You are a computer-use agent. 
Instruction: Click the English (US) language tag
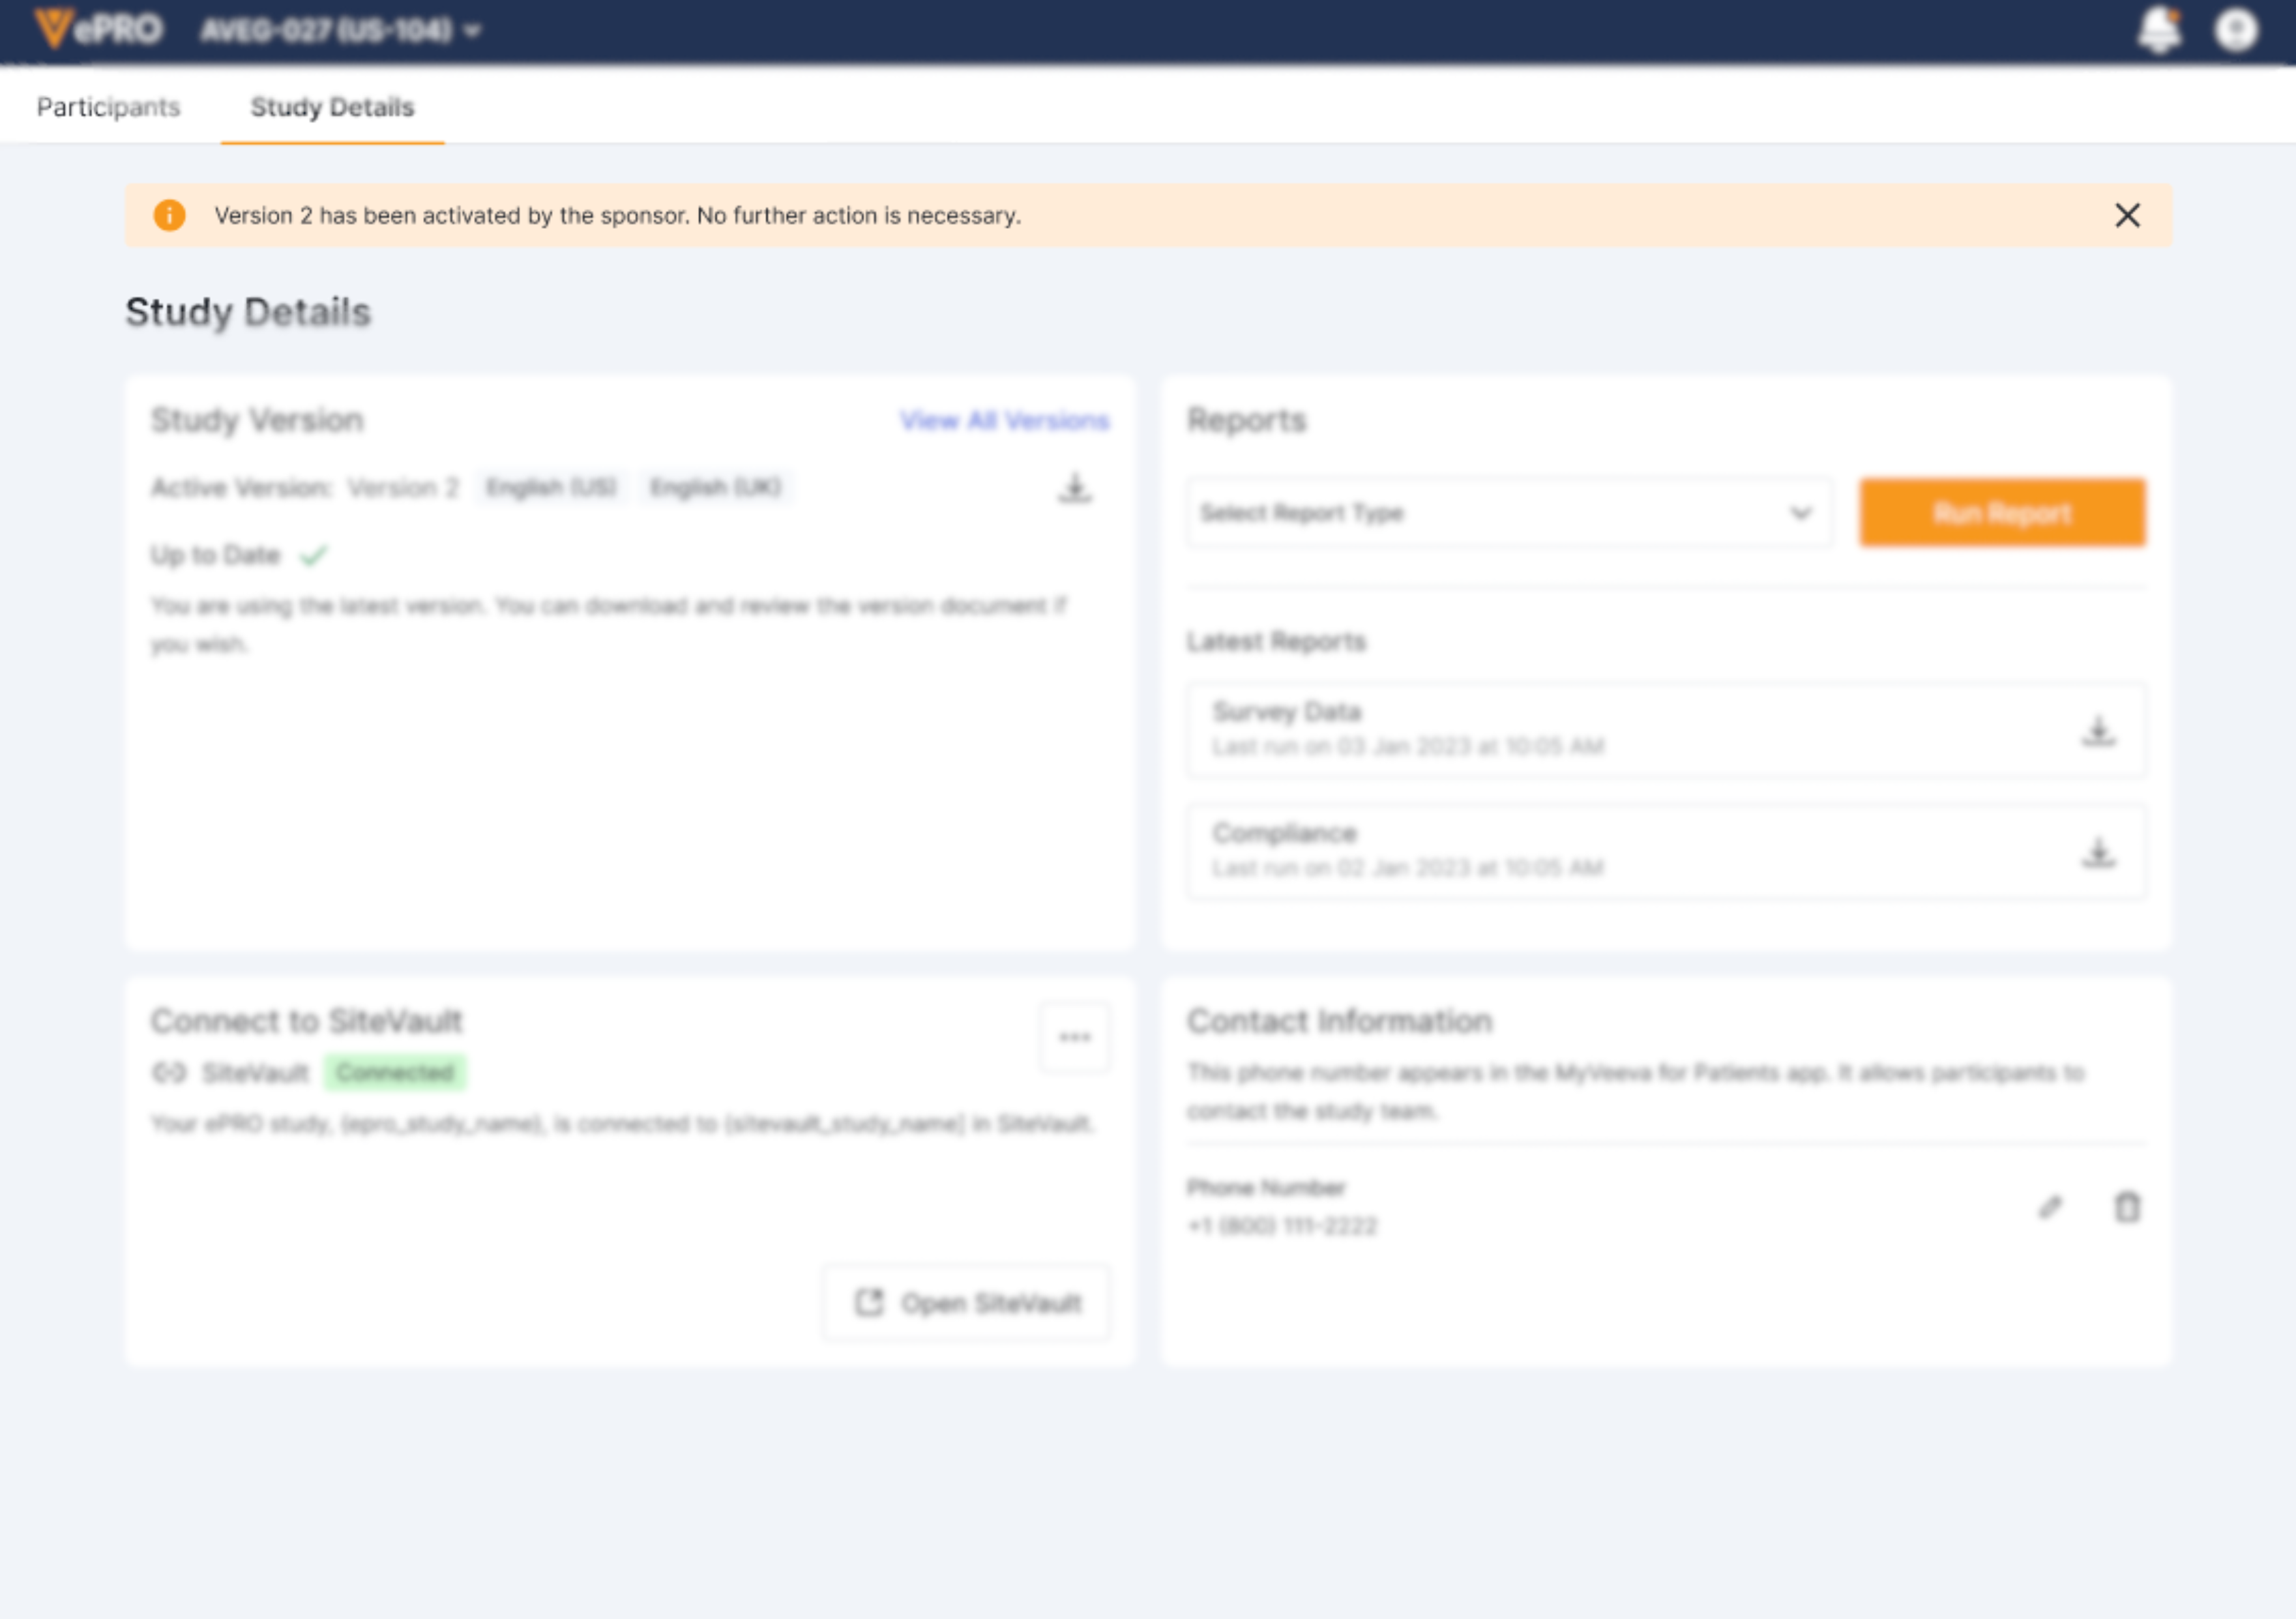click(x=551, y=487)
